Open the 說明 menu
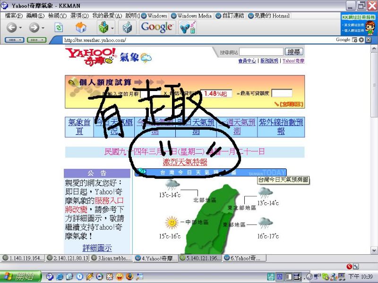 (132, 16)
